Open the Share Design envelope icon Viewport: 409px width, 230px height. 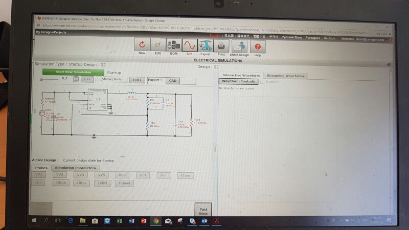point(239,47)
